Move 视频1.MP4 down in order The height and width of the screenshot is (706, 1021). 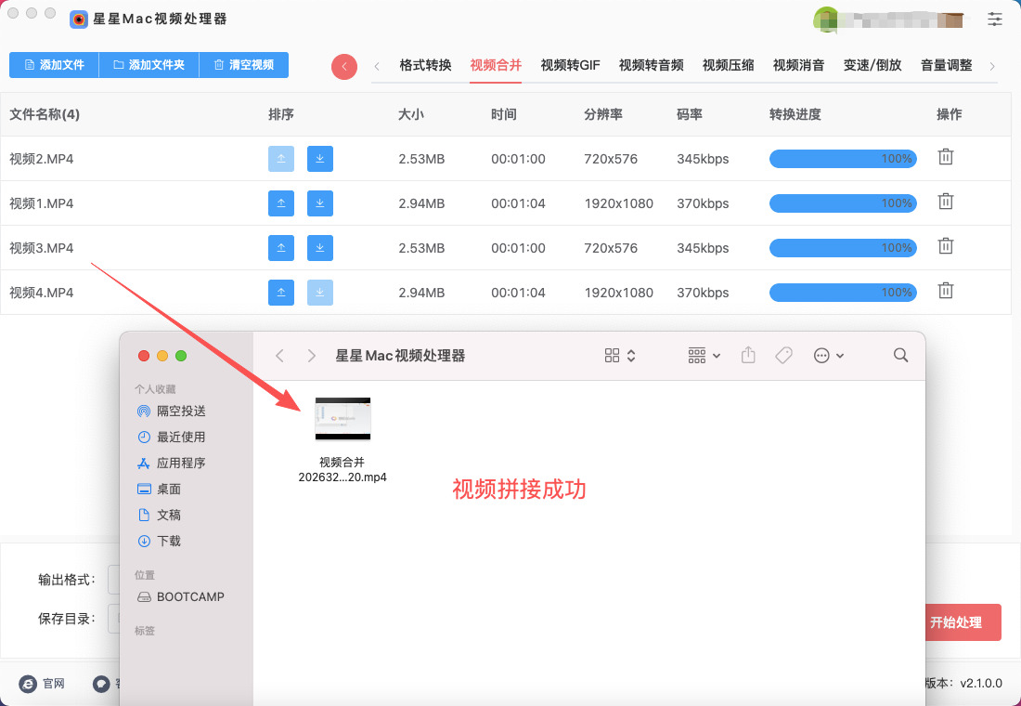coord(319,203)
